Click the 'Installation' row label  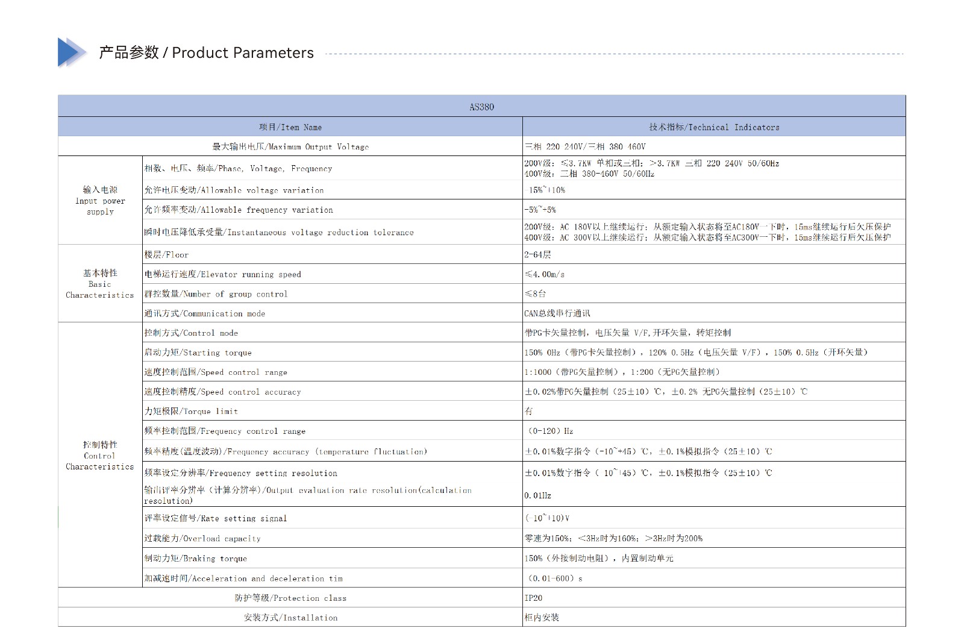tap(290, 617)
